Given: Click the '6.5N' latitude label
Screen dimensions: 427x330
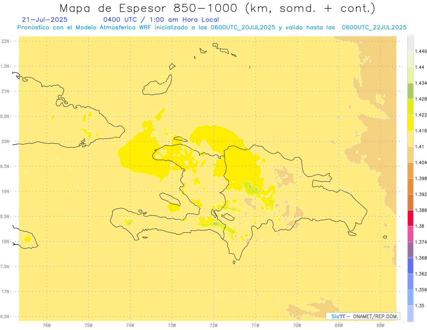Looking at the screenshot, I should [5, 316].
